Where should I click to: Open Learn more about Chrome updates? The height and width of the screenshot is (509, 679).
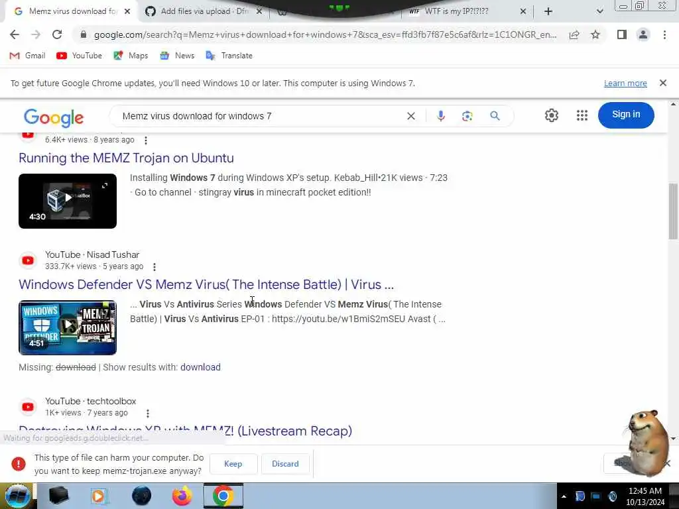point(625,83)
